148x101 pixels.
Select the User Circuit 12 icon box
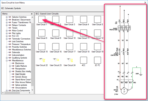(98, 33)
